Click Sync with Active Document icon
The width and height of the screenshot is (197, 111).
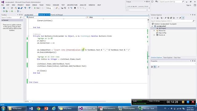tap(166, 18)
